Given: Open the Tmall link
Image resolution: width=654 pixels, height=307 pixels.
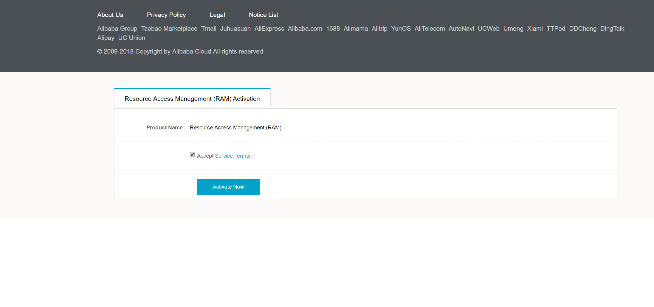Looking at the screenshot, I should tap(209, 29).
